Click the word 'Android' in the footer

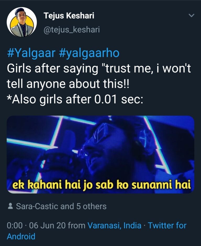coord(21,236)
